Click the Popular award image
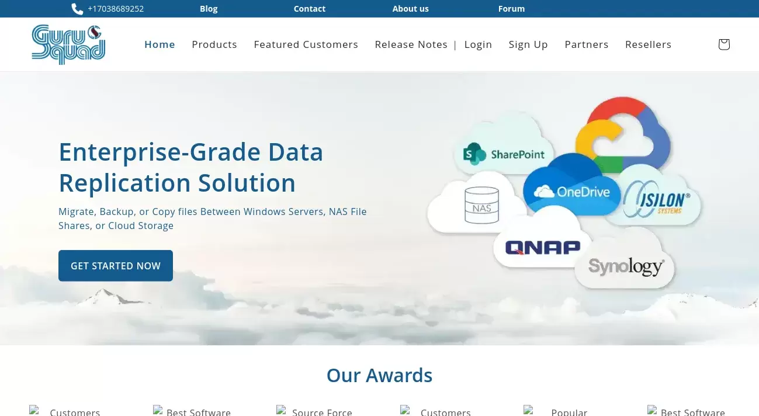Image resolution: width=759 pixels, height=416 pixels. (564, 411)
